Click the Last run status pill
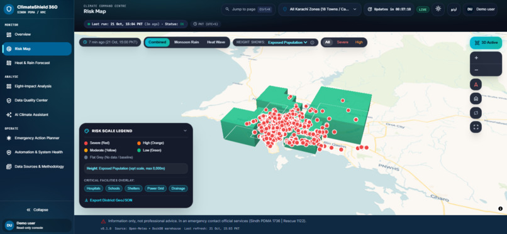 (136, 24)
